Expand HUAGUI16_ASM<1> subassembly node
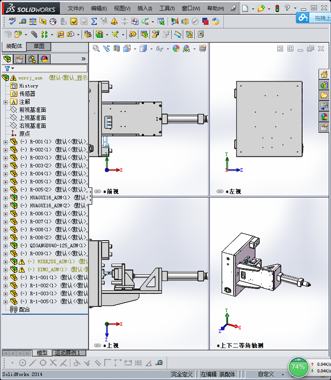Viewport: 331px width, 380px height. 6,198
